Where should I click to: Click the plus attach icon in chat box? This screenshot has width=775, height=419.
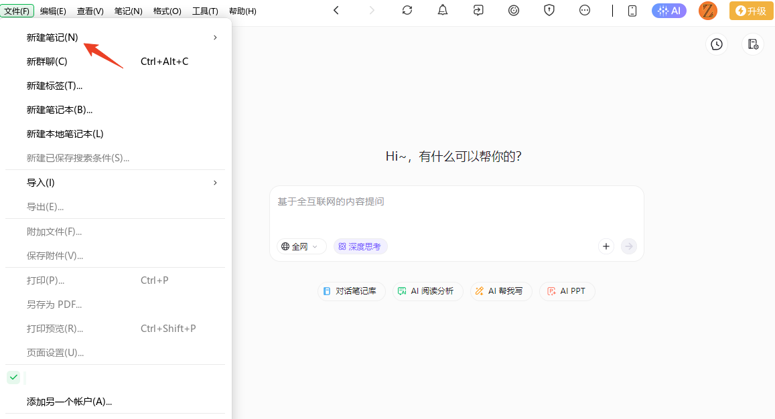[606, 246]
